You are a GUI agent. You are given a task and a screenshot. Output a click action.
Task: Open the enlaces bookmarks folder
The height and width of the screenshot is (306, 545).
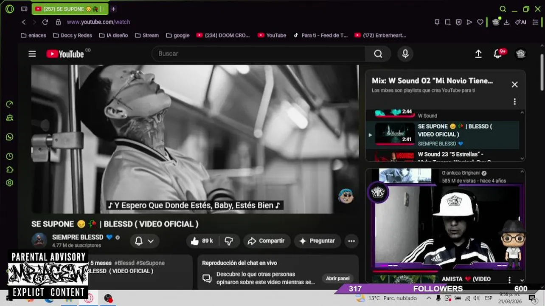(x=33, y=35)
